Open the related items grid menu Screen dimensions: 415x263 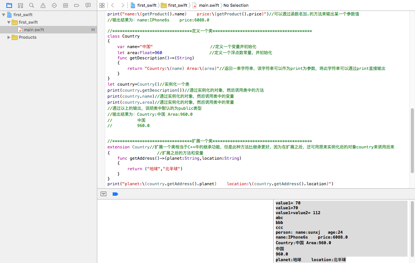coord(102,5)
